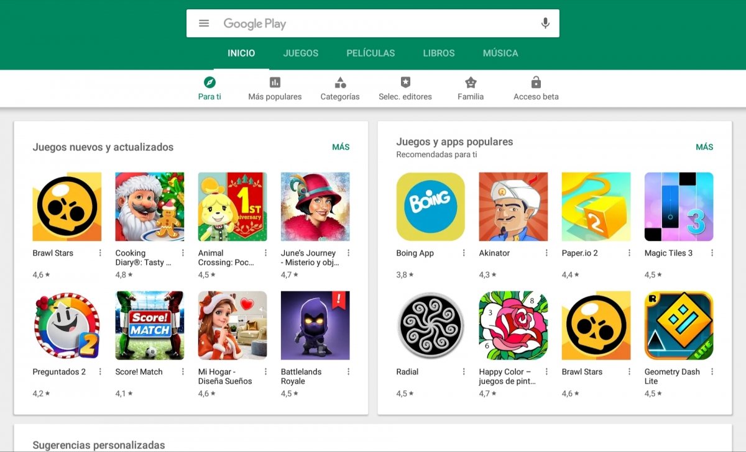746x452 pixels.
Task: Switch to the JUEGOS tab
Action: (301, 53)
